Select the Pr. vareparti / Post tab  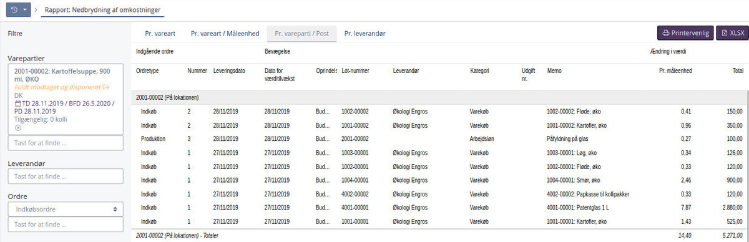click(301, 34)
